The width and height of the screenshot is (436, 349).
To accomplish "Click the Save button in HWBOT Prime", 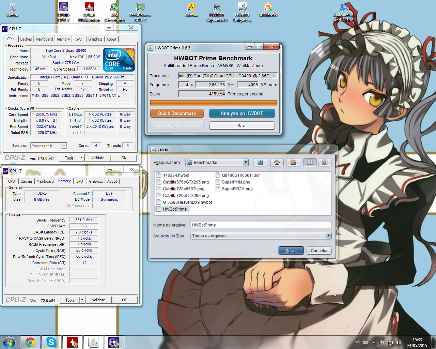I will tap(242, 125).
